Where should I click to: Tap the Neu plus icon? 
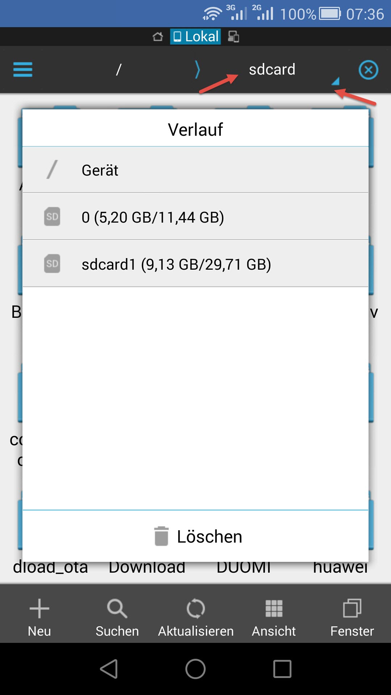point(39,608)
